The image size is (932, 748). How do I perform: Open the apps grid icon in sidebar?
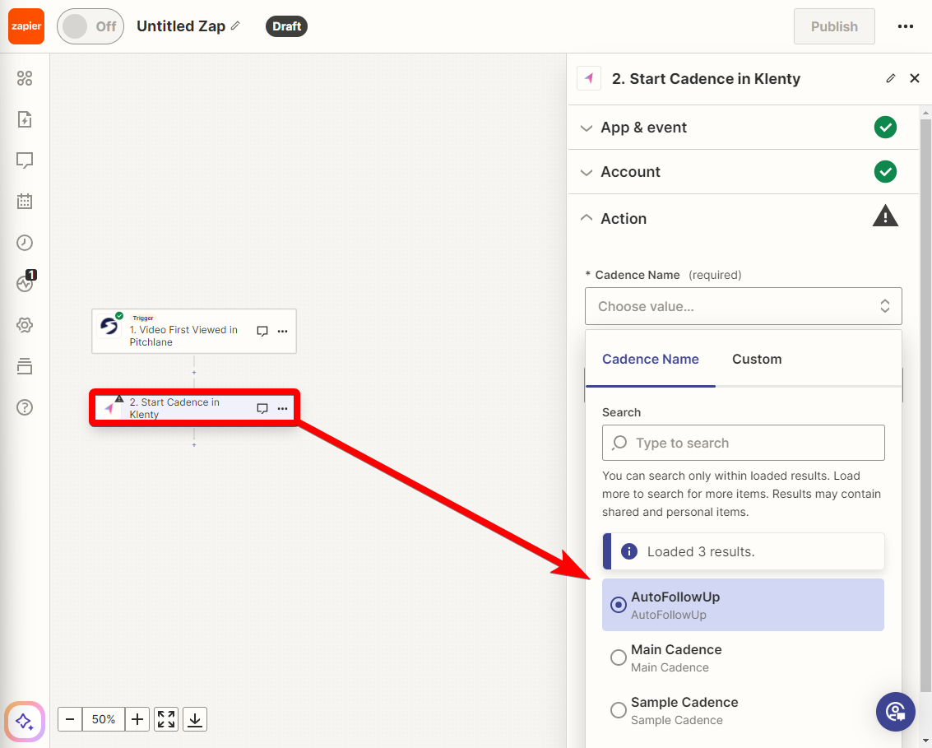(x=25, y=78)
